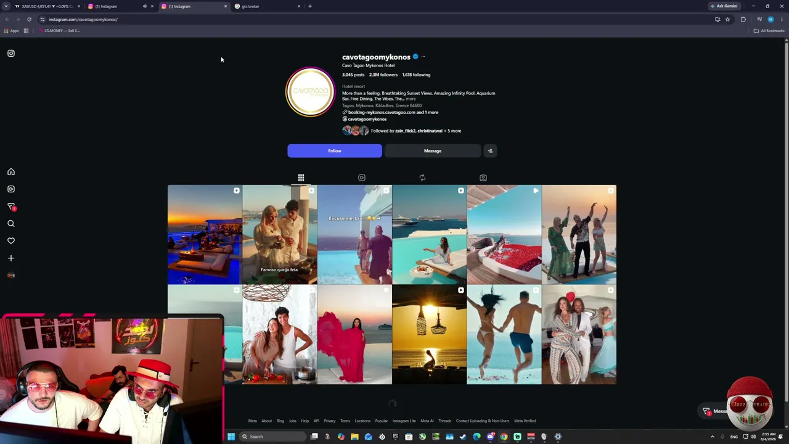Viewport: 789px width, 444px height.
Task: Open the red petals pool post
Action: click(504, 234)
